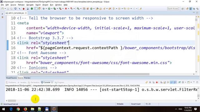The image size is (200, 112).
Task: Click the Forward navigation yellow arrow
Action: [x=134, y=9]
